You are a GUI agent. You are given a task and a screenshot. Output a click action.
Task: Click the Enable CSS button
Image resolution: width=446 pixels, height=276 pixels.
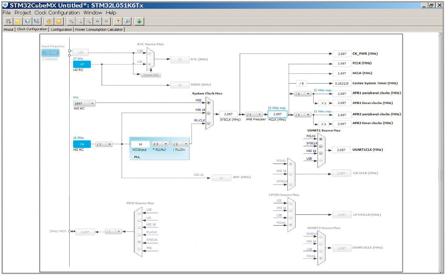pos(151,75)
